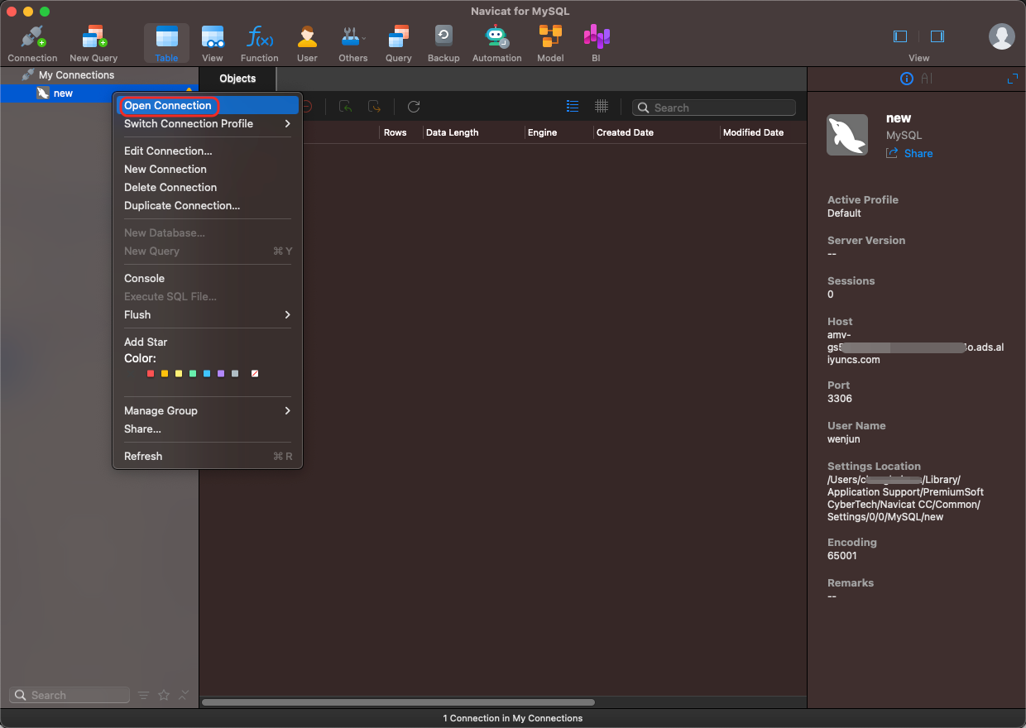Choose Delete Connection menu entry

[208, 187]
